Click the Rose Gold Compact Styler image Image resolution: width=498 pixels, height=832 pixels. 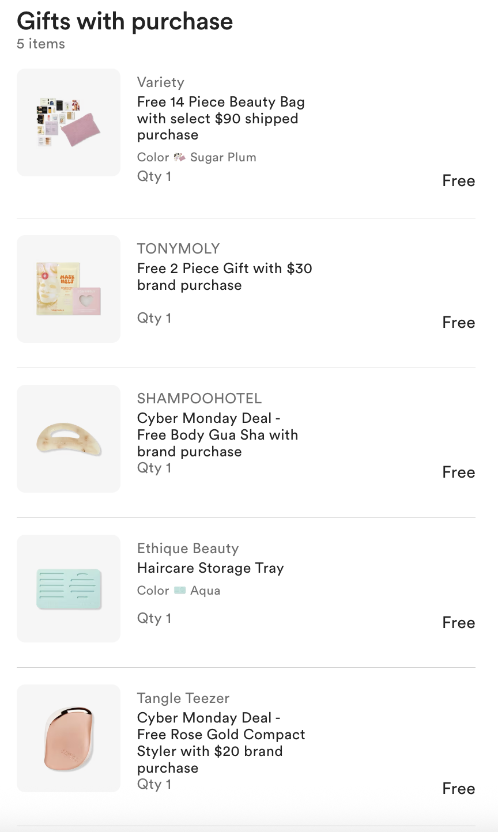(x=69, y=738)
